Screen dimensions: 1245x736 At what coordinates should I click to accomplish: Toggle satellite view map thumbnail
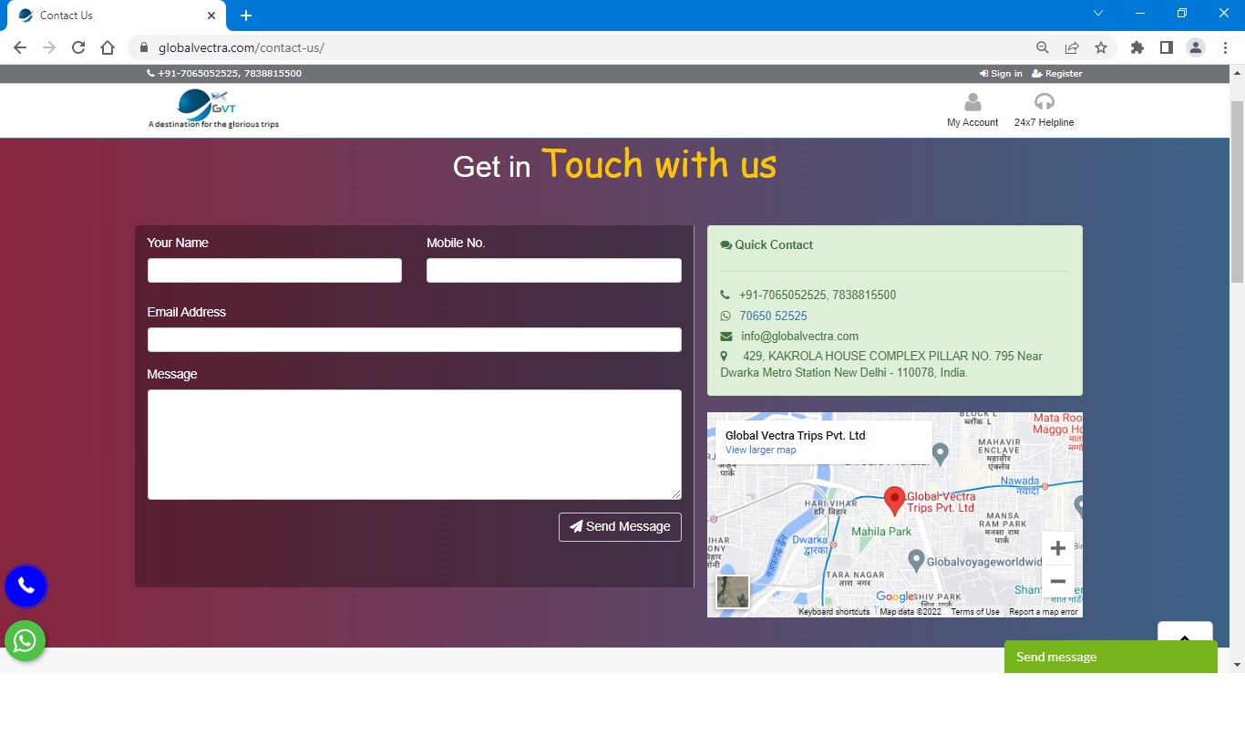point(732,592)
